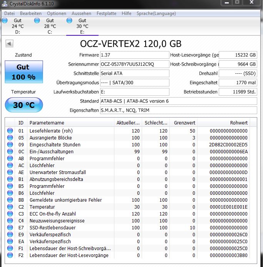Click the Host-Schreibvorgänge value 9664 GB
Viewport: 263px width, 267px height.
point(238,64)
